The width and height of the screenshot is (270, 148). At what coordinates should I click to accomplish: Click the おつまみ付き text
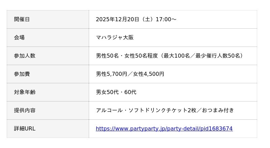tap(218, 110)
